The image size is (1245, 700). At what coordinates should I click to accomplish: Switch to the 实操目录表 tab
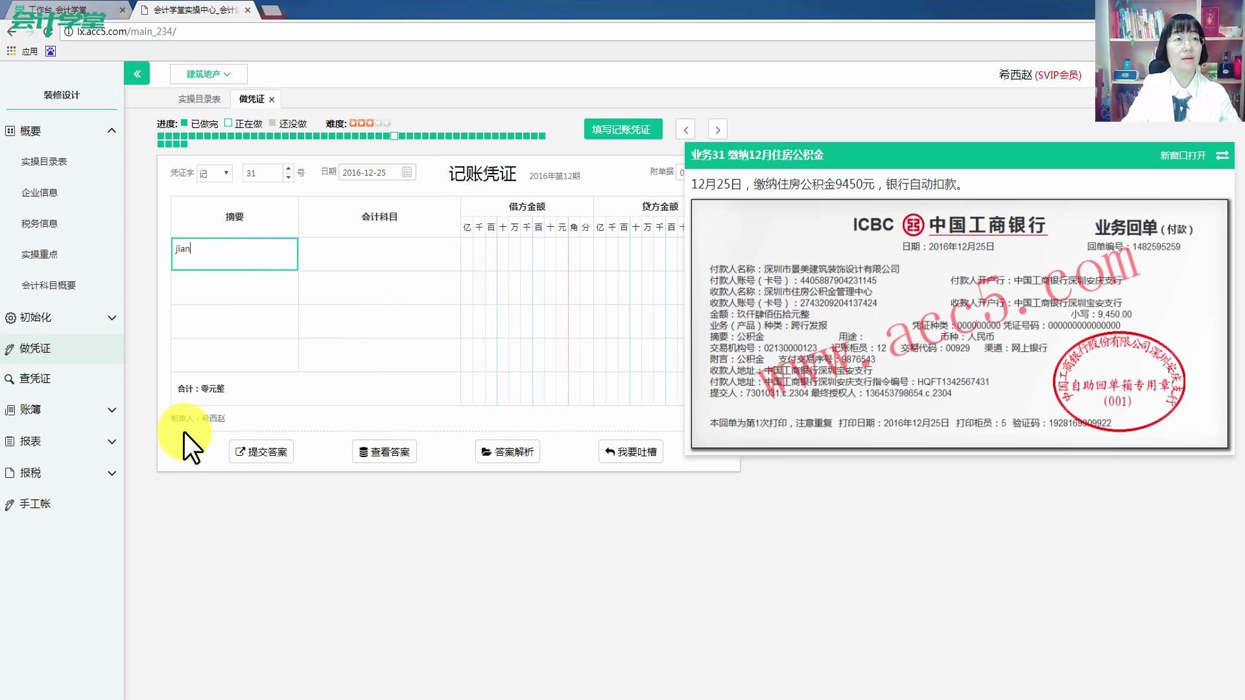pyautogui.click(x=199, y=99)
